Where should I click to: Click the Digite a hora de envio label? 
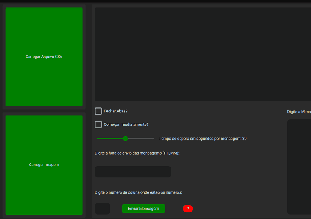point(137,153)
